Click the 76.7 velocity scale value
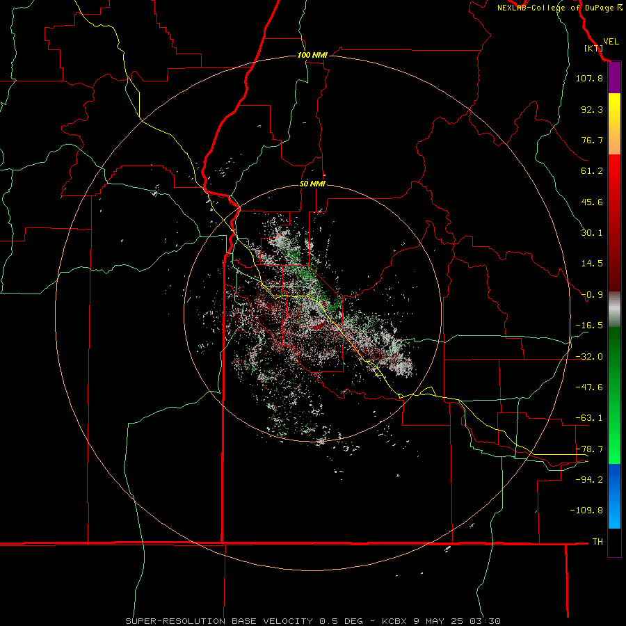This screenshot has height=626, width=626. pos(592,140)
